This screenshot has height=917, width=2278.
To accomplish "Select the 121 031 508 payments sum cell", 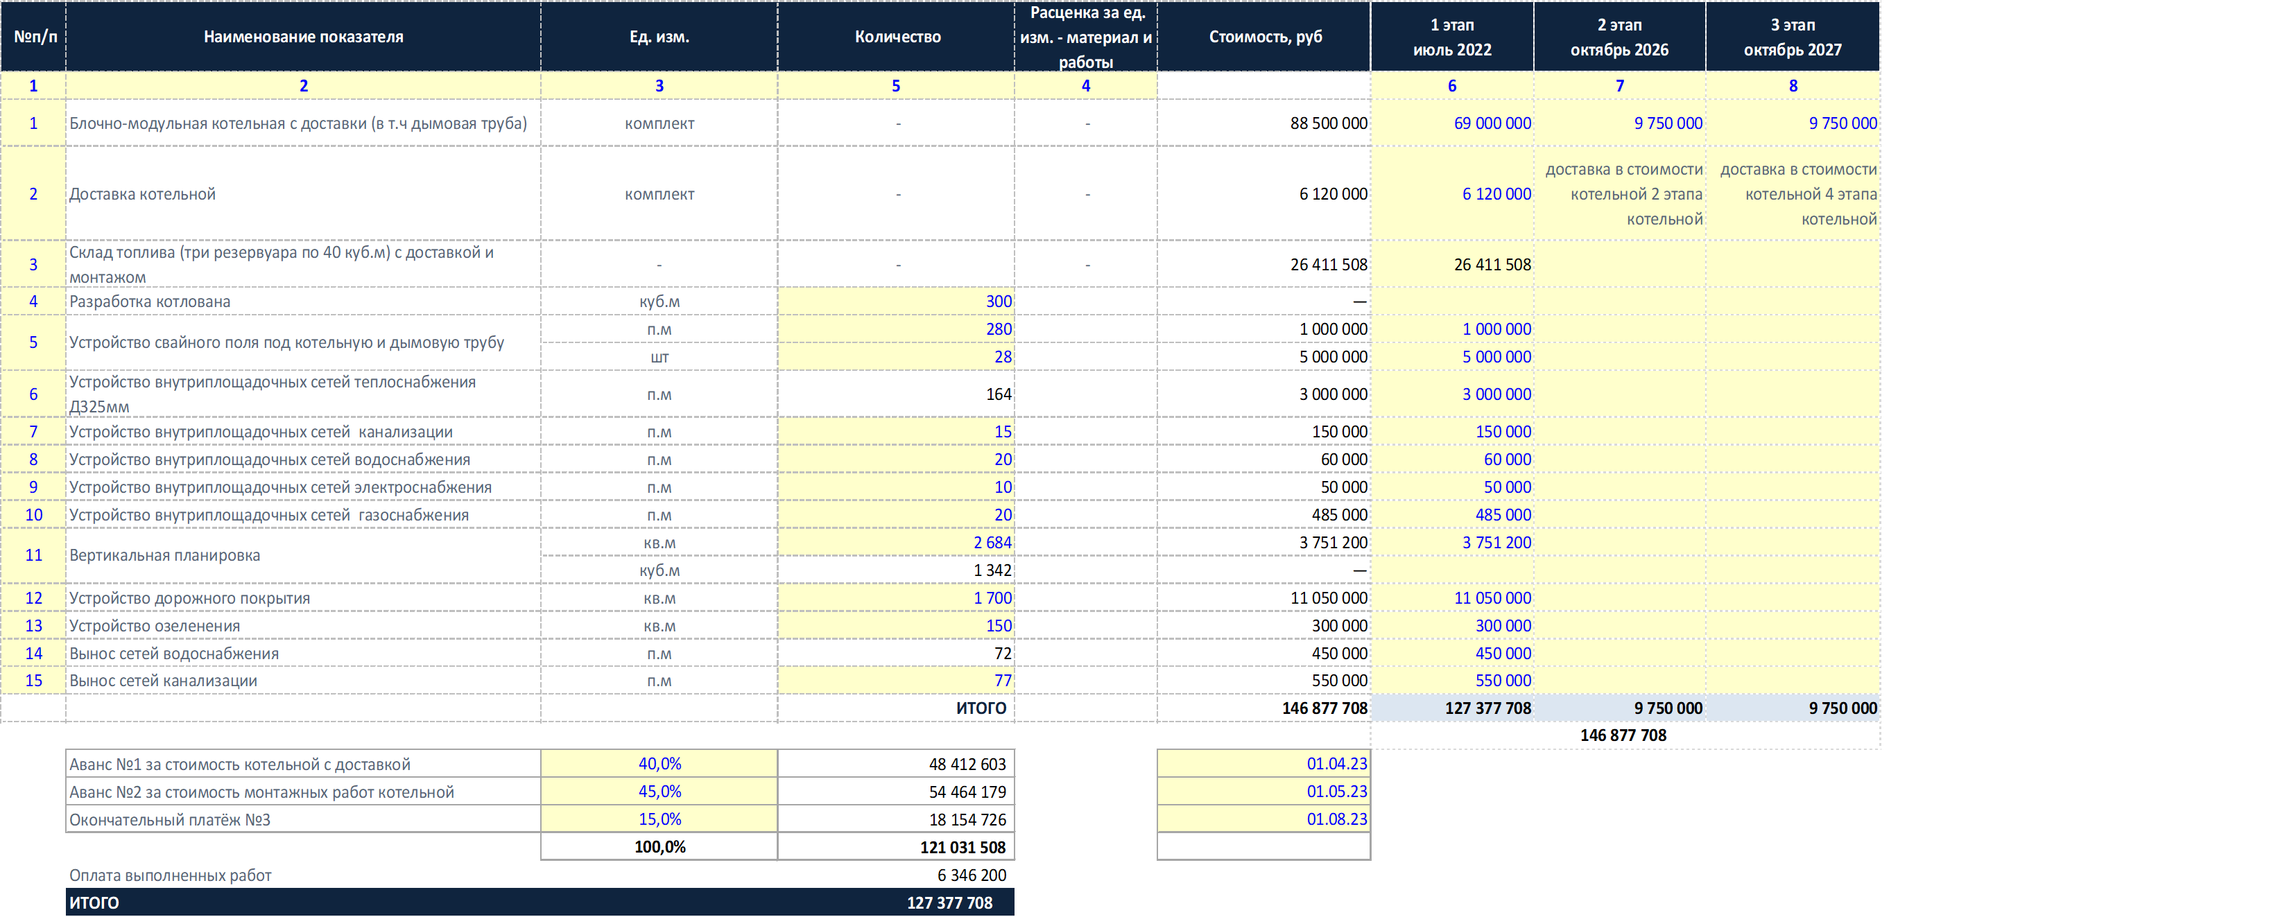I will pos(897,846).
